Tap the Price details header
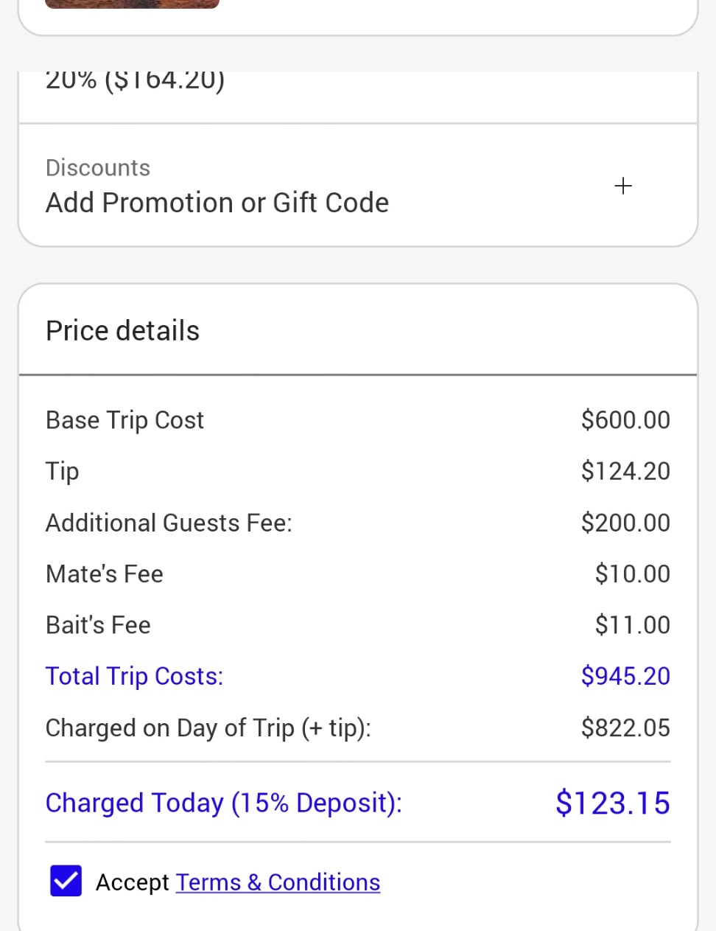This screenshot has width=716, height=931. [x=122, y=331]
